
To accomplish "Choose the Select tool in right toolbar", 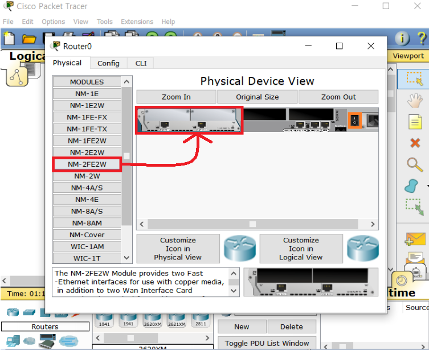I will click(415, 79).
